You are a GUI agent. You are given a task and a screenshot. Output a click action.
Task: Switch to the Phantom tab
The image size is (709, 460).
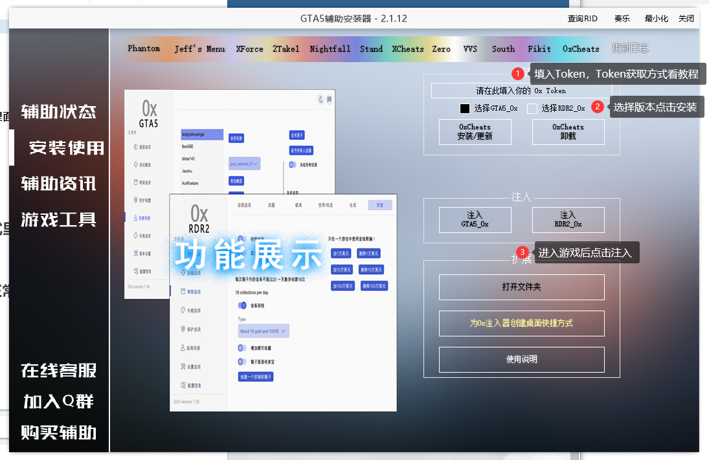144,49
